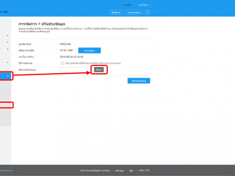Viewport: 235px width, 176px height.
Task: Collapse the active blue sidebar section chevron
Action: pos(7,76)
